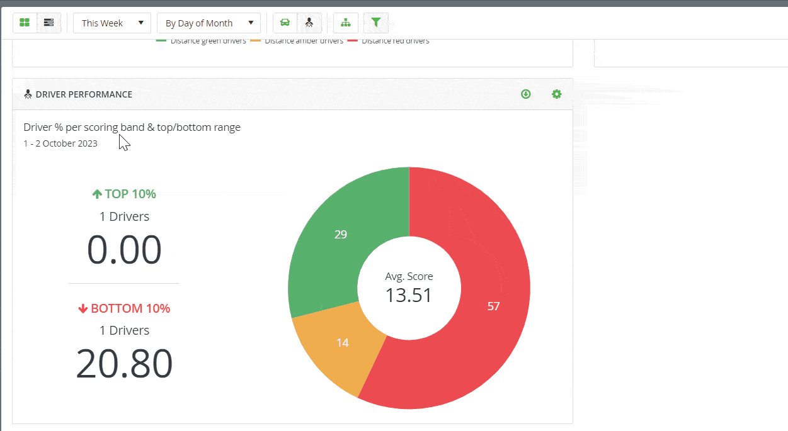Open the organization hierarchy tree icon
Image resolution: width=788 pixels, height=431 pixels.
(x=346, y=23)
